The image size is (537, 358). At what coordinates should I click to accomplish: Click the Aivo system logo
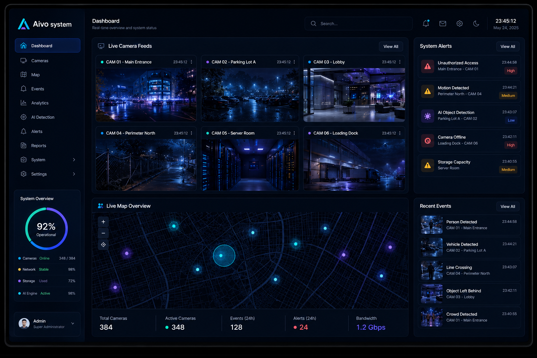click(x=45, y=24)
